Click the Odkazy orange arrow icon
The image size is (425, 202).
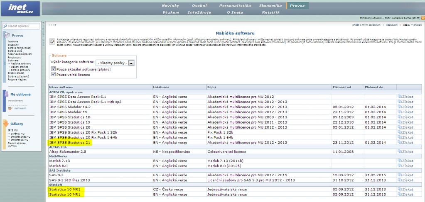click(6, 124)
